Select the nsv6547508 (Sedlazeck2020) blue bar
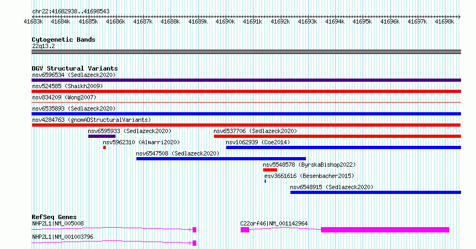Viewport: 476px width, 249px height. (221, 159)
